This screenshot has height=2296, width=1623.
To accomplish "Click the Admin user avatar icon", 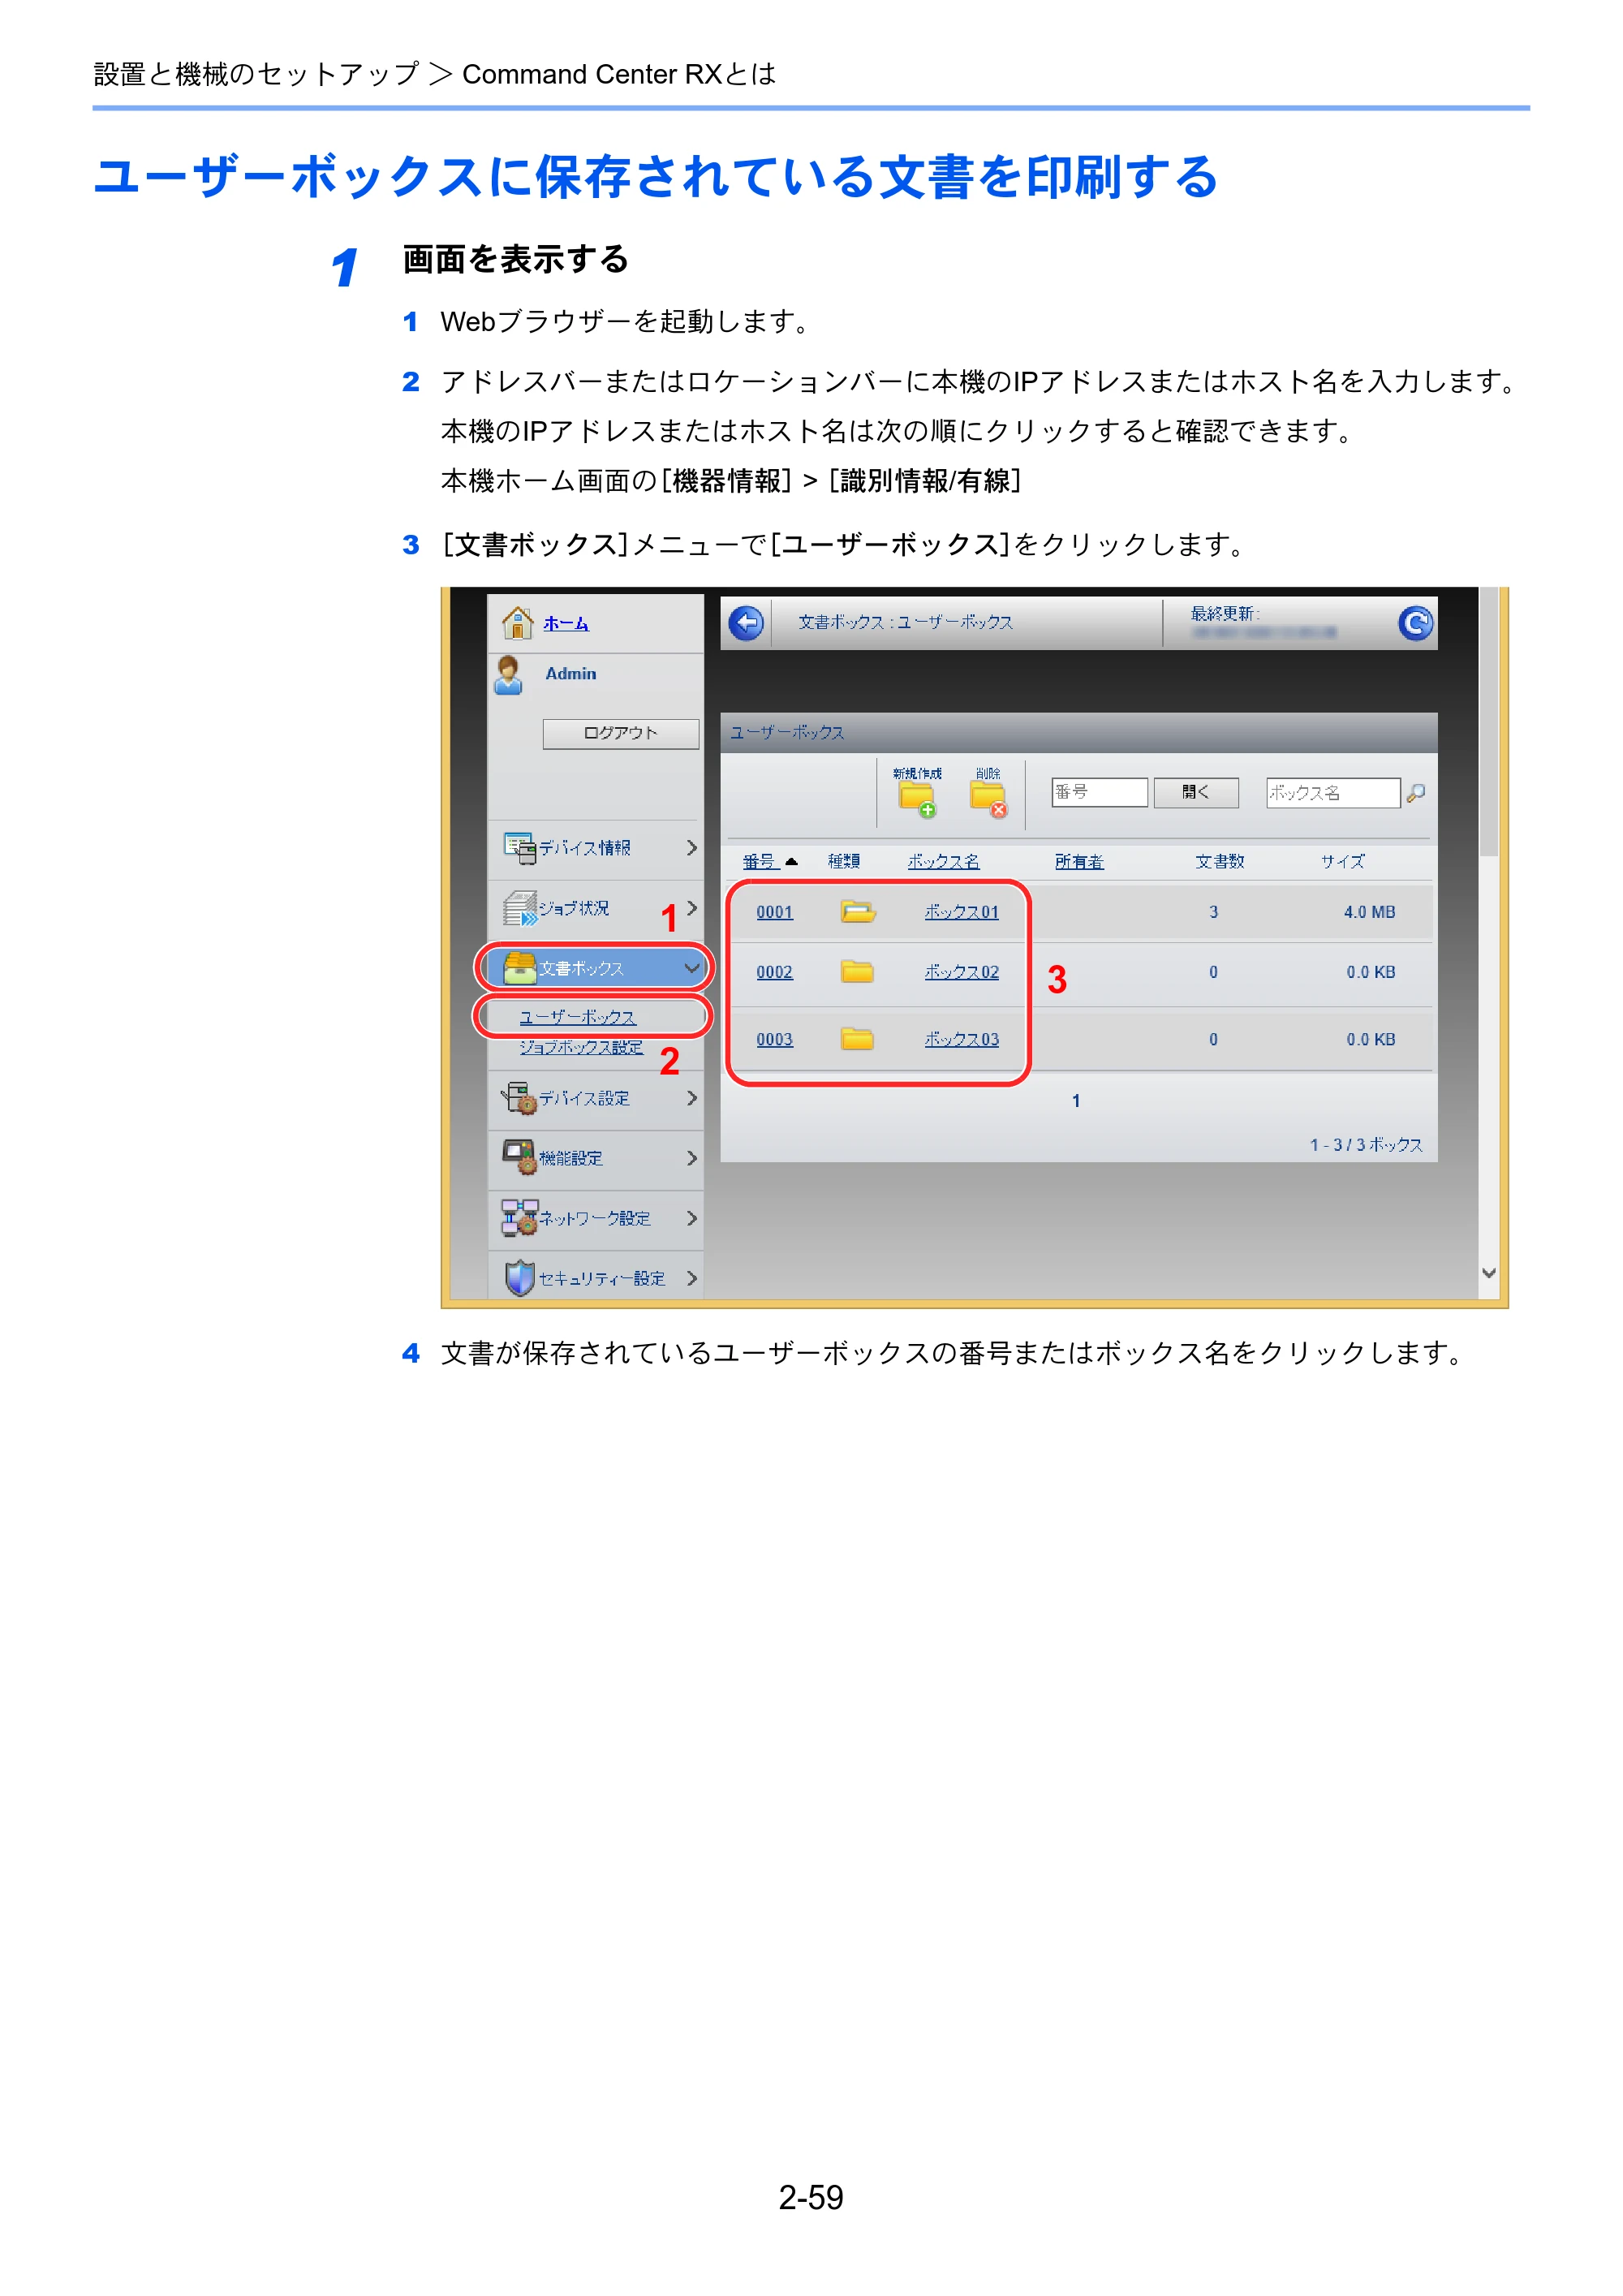I will tap(509, 675).
